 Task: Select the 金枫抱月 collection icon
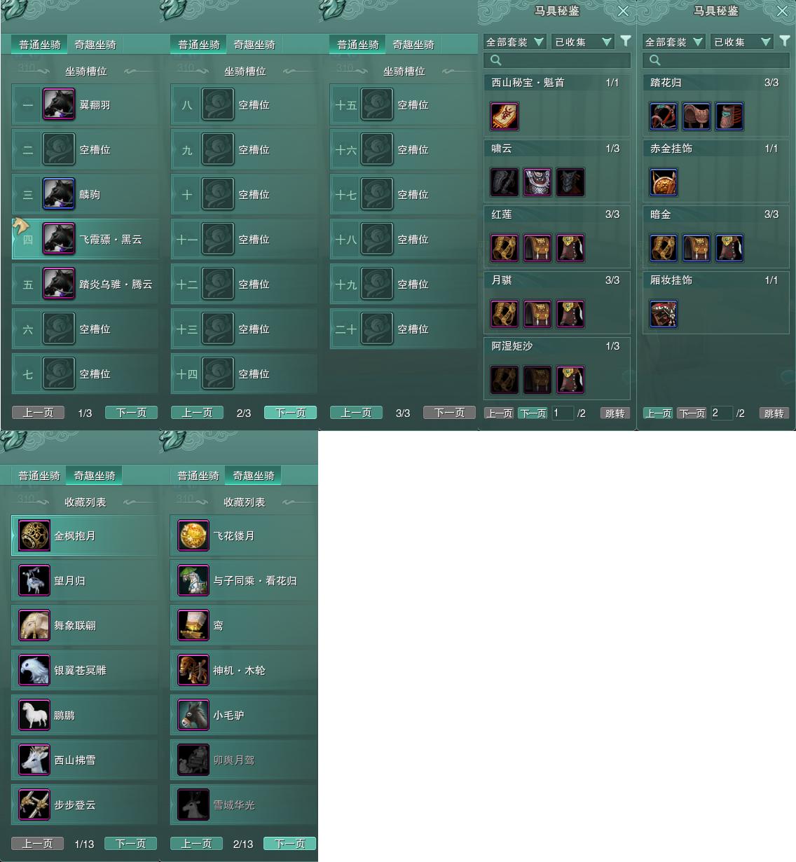pyautogui.click(x=34, y=536)
